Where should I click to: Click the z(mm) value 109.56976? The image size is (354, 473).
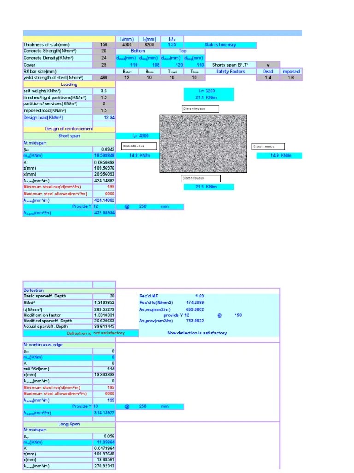pyautogui.click(x=104, y=168)
